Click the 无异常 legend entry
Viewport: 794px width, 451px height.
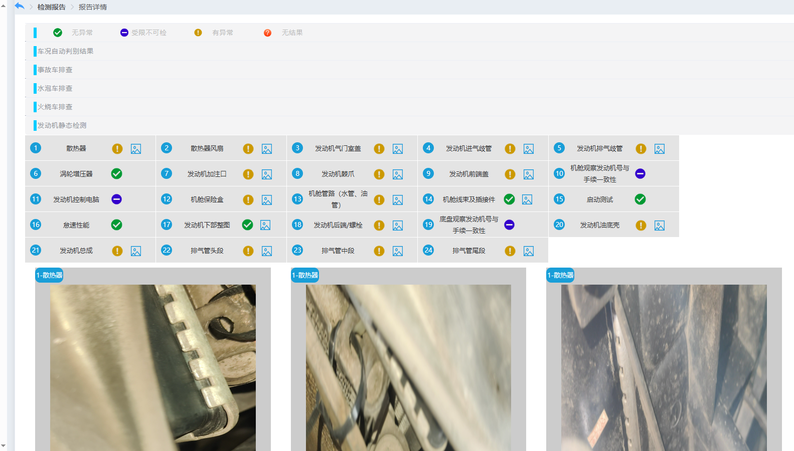click(73, 33)
